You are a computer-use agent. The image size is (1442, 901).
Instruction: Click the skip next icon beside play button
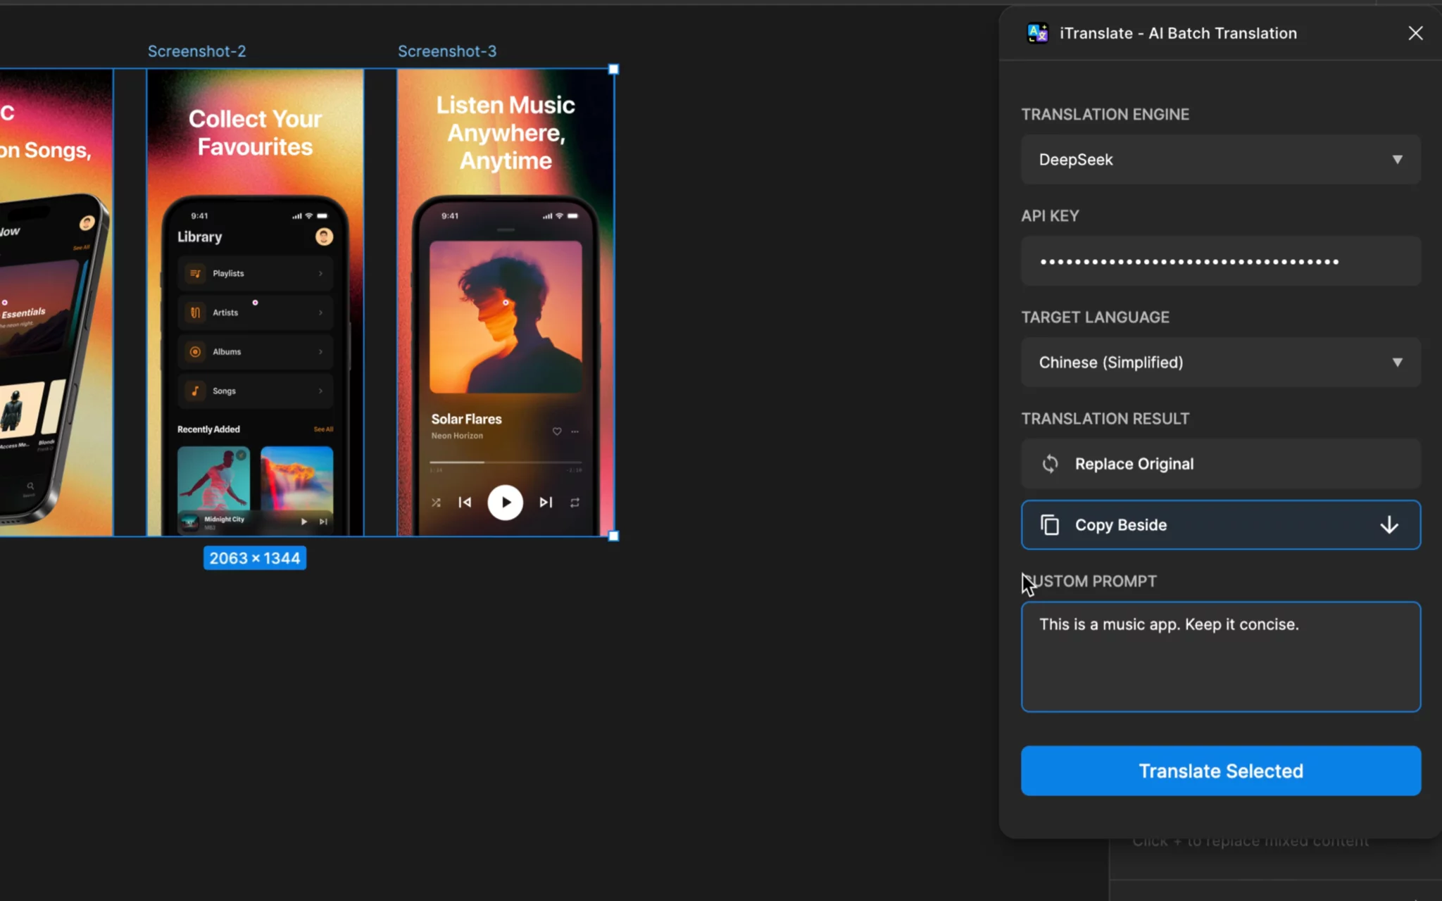click(x=546, y=503)
